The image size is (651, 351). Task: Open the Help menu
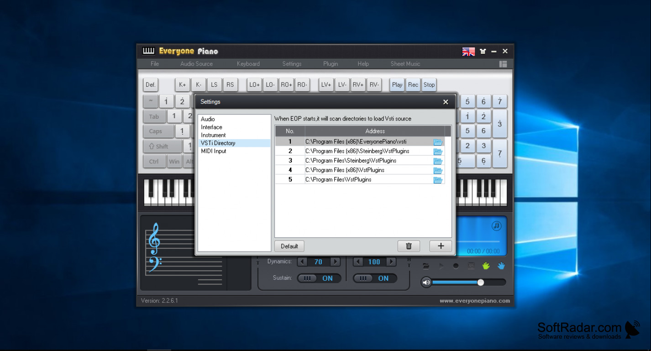point(363,64)
